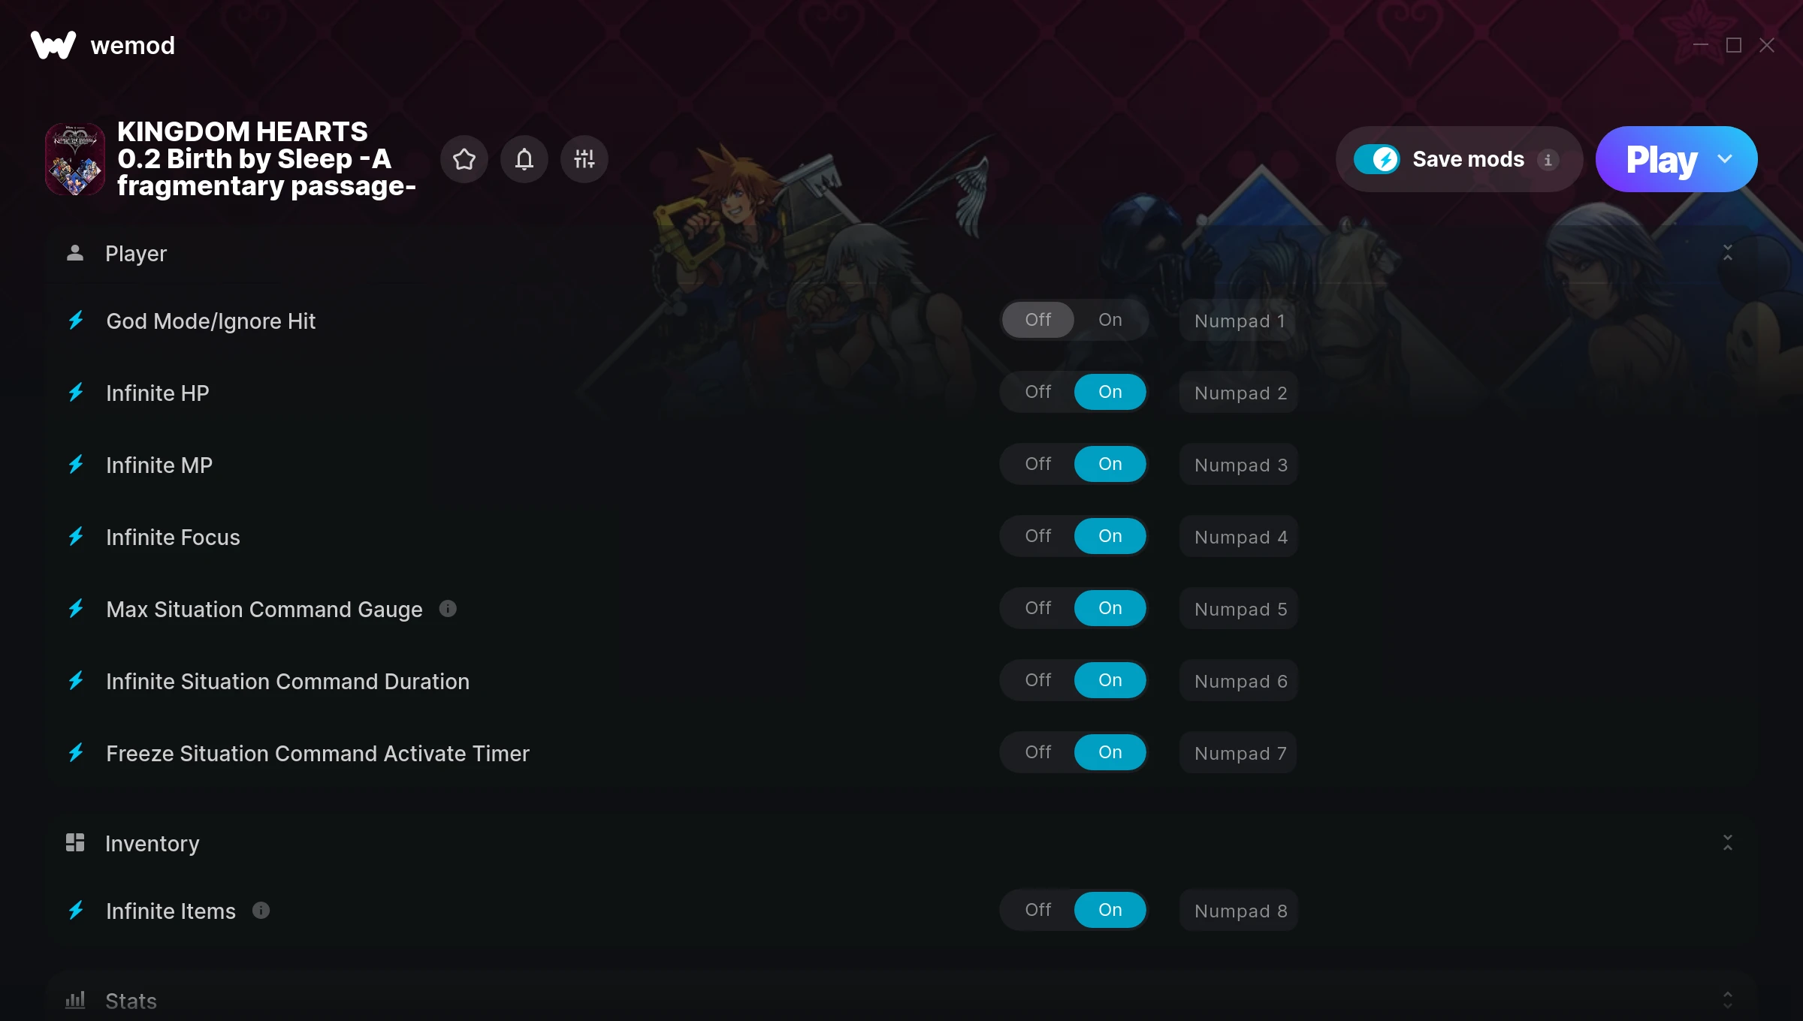Open notifications bell icon
This screenshot has height=1021, width=1803.
pyautogui.click(x=524, y=159)
